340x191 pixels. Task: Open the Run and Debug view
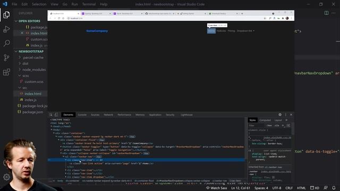[x=6, y=29]
